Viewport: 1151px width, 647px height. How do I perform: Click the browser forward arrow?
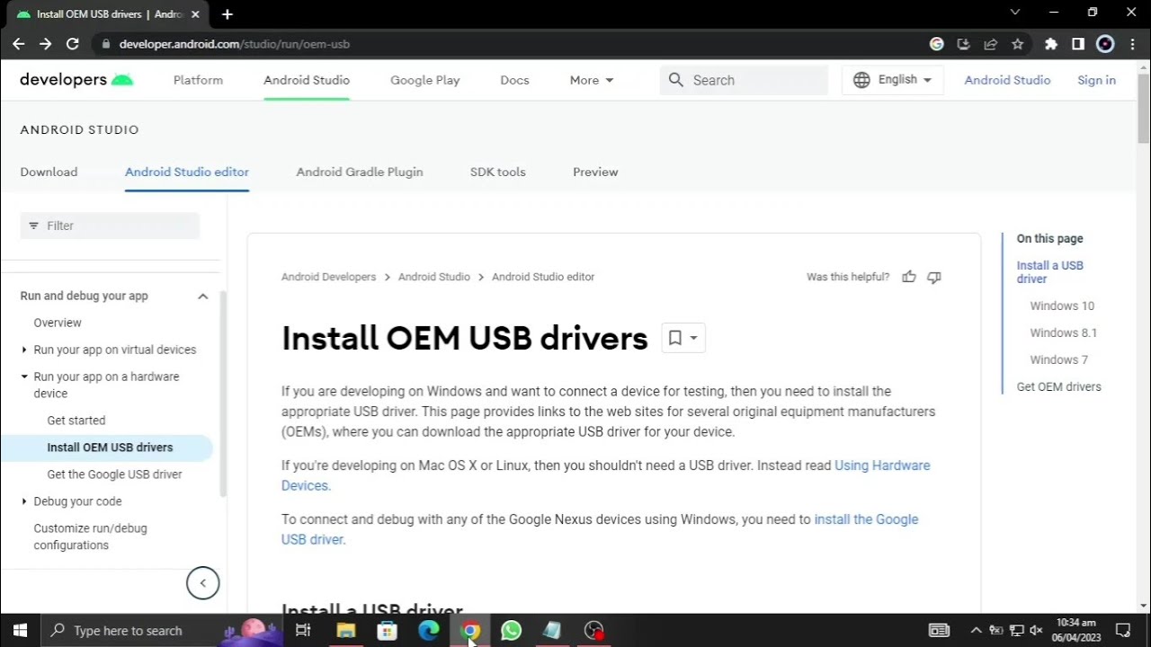pyautogui.click(x=45, y=44)
